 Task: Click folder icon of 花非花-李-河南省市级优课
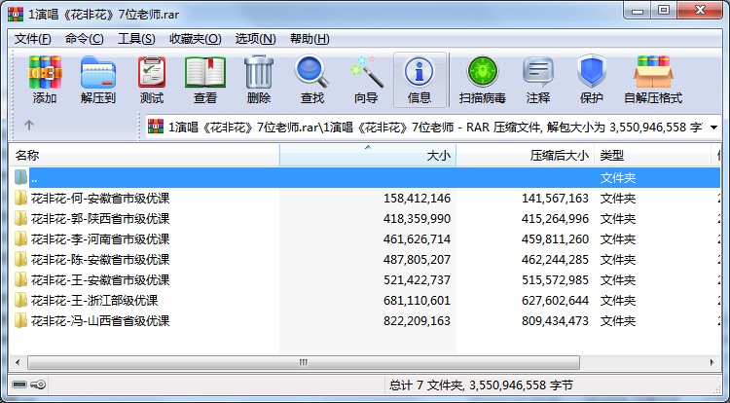20,239
